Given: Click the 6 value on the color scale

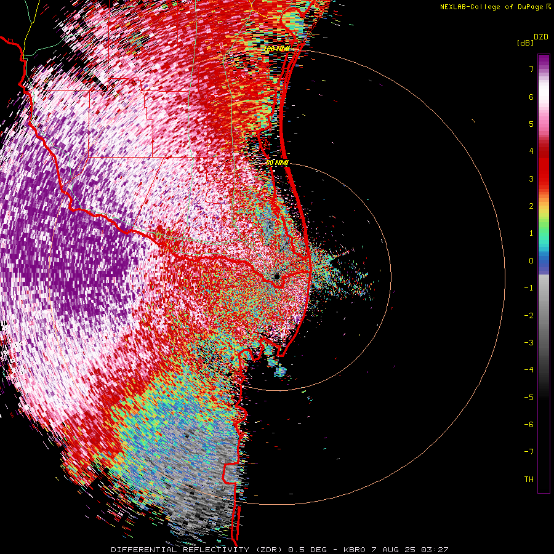Looking at the screenshot, I should point(531,97).
